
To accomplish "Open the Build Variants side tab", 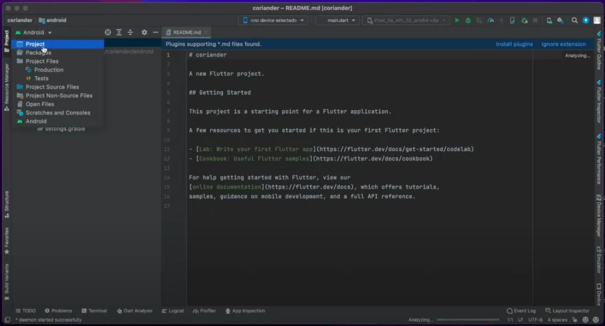I will tap(6, 282).
